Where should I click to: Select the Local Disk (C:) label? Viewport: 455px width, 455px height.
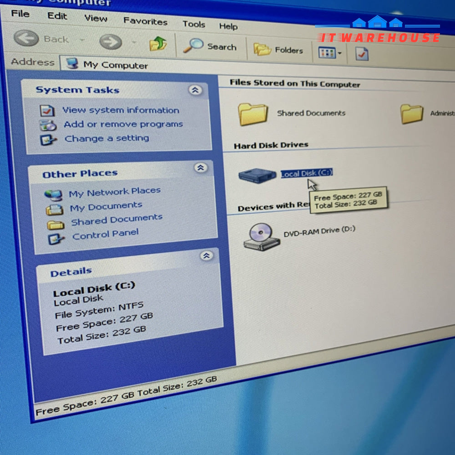pyautogui.click(x=307, y=173)
